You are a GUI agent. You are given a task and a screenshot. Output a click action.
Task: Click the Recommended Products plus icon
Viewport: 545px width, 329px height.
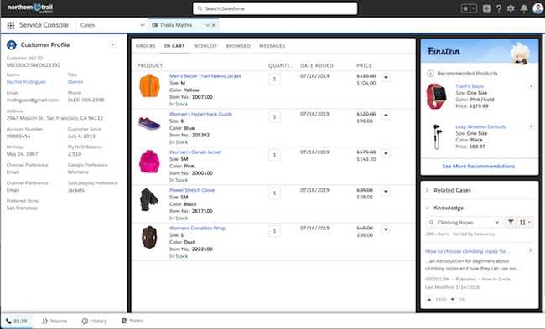pos(430,73)
